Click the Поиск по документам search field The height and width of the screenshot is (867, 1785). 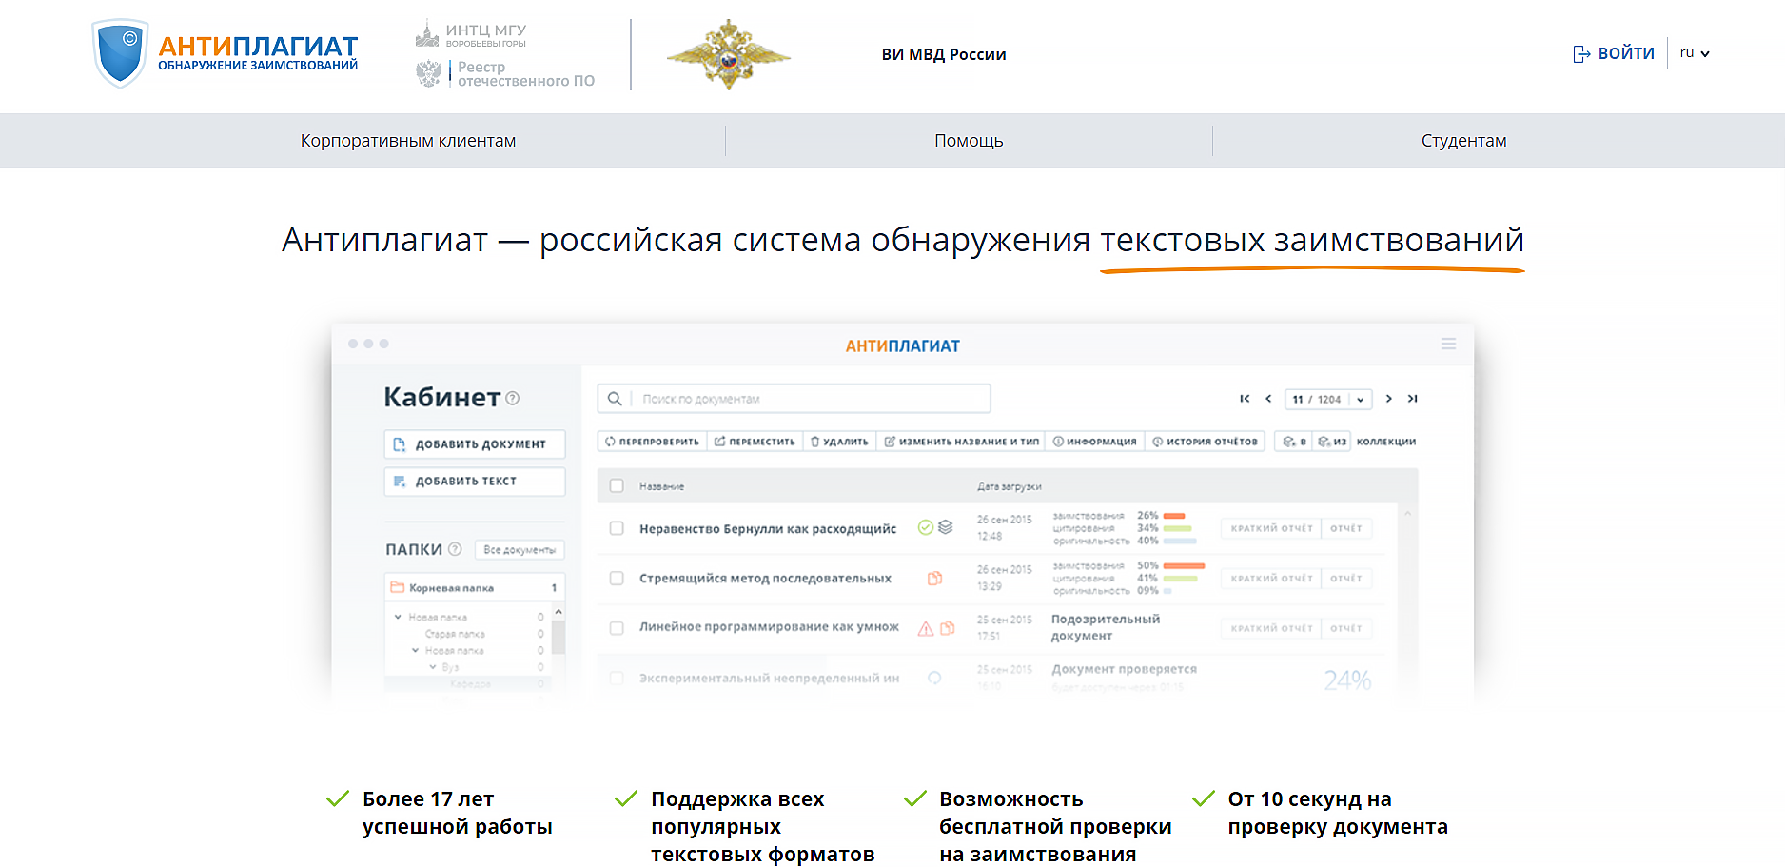[x=794, y=399]
